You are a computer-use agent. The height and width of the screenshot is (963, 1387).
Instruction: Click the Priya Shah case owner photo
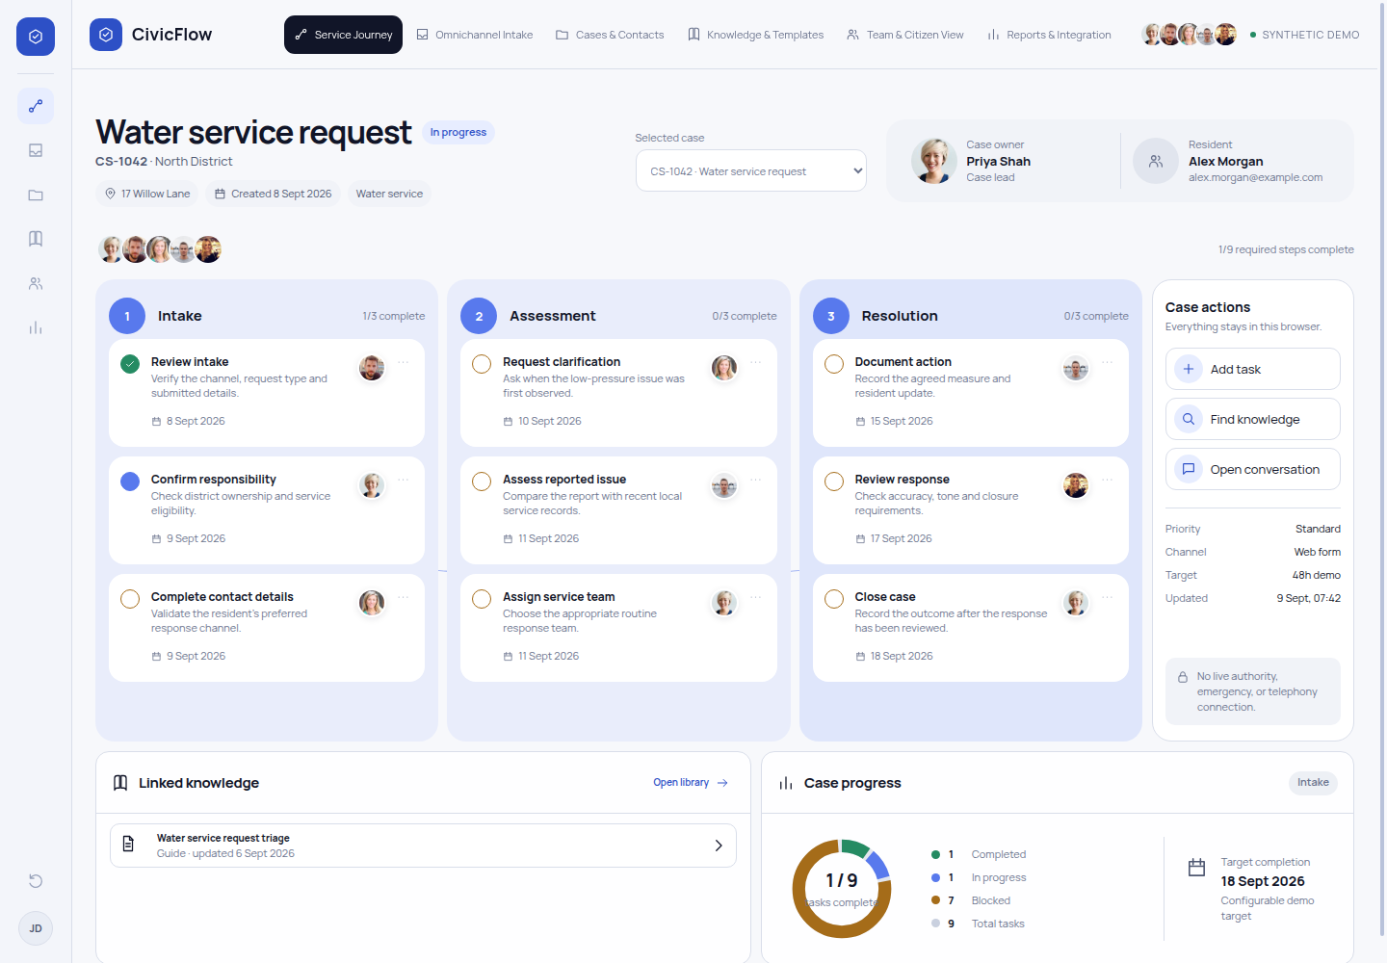934,161
